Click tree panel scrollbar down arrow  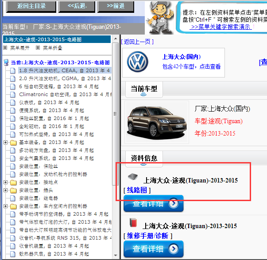116,256
